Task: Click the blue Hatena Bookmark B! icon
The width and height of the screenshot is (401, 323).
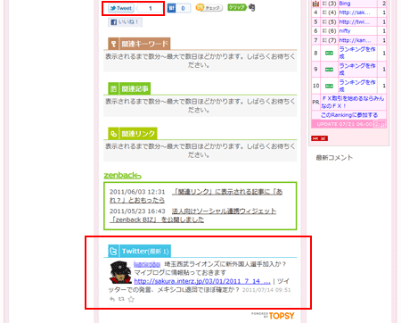Action: pos(171,8)
